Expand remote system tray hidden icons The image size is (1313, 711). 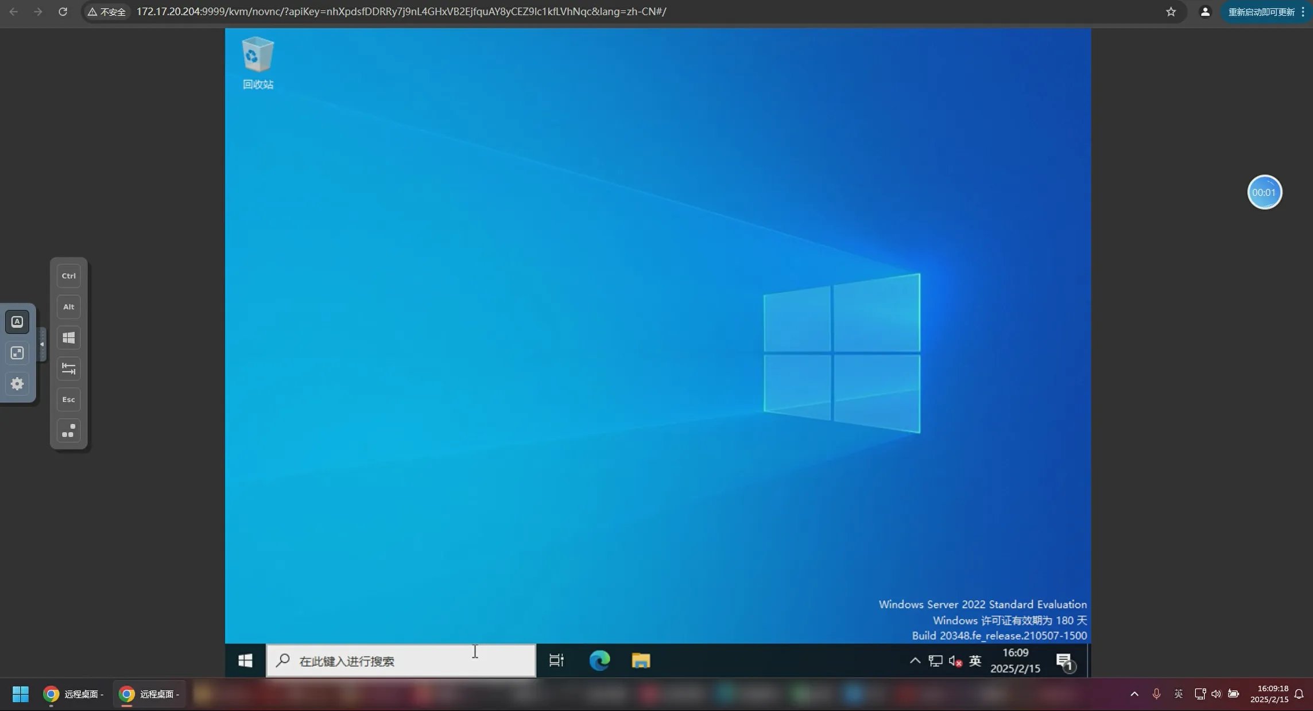[915, 661]
